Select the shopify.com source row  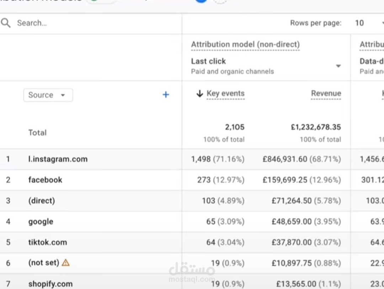pyautogui.click(x=50, y=284)
